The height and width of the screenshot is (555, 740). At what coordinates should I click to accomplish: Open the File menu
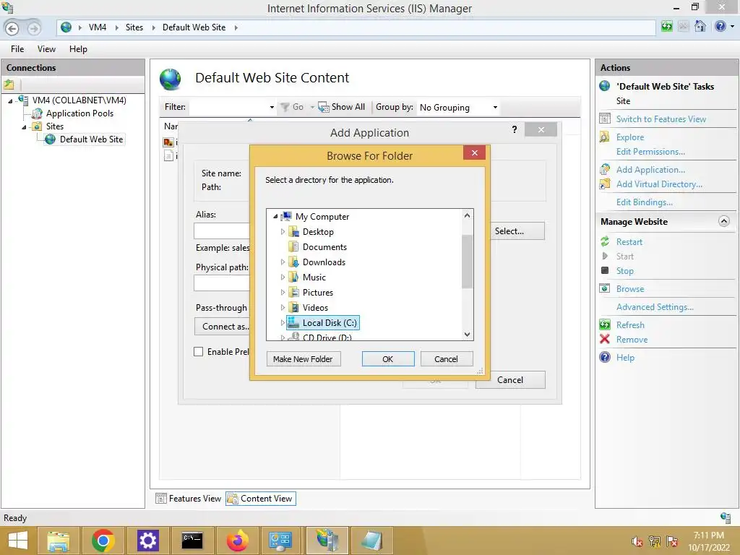[x=17, y=49]
